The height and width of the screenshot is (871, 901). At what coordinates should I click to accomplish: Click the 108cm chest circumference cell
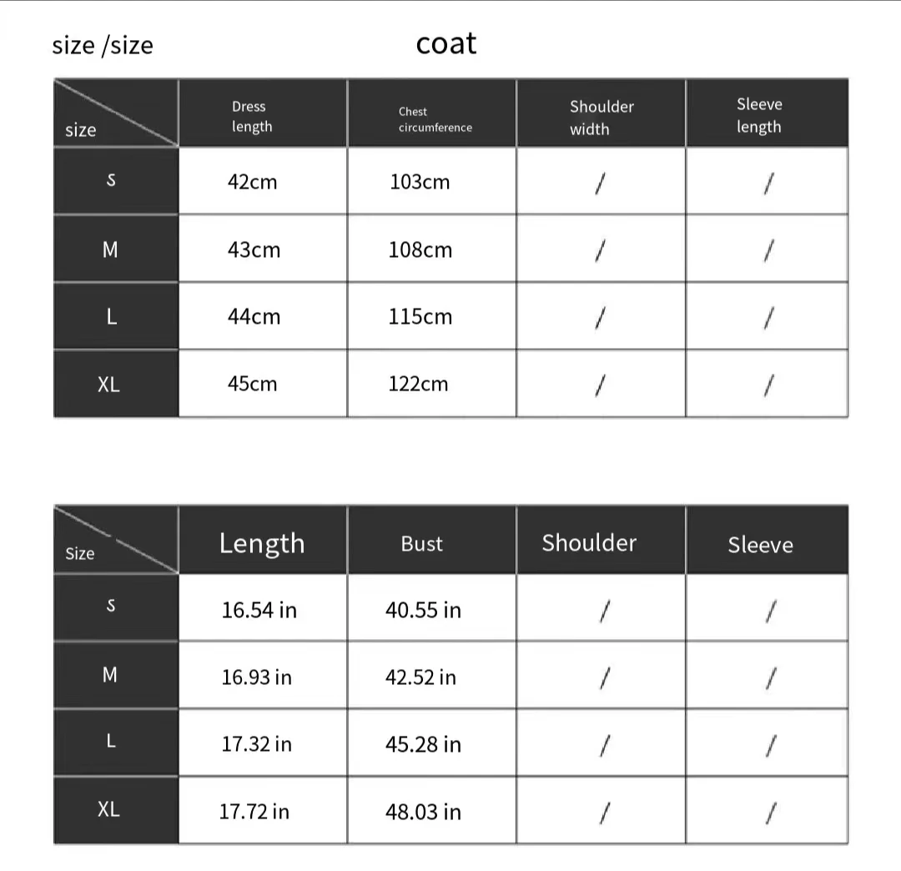coord(420,249)
